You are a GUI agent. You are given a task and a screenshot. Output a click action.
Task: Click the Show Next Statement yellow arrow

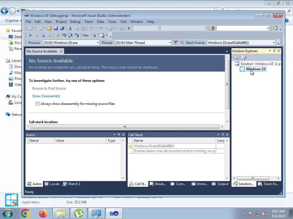[58, 35]
